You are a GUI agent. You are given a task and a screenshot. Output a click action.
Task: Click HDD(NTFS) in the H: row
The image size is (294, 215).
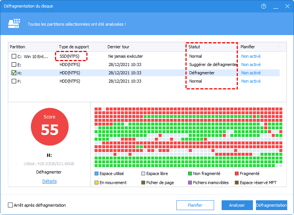click(70, 73)
